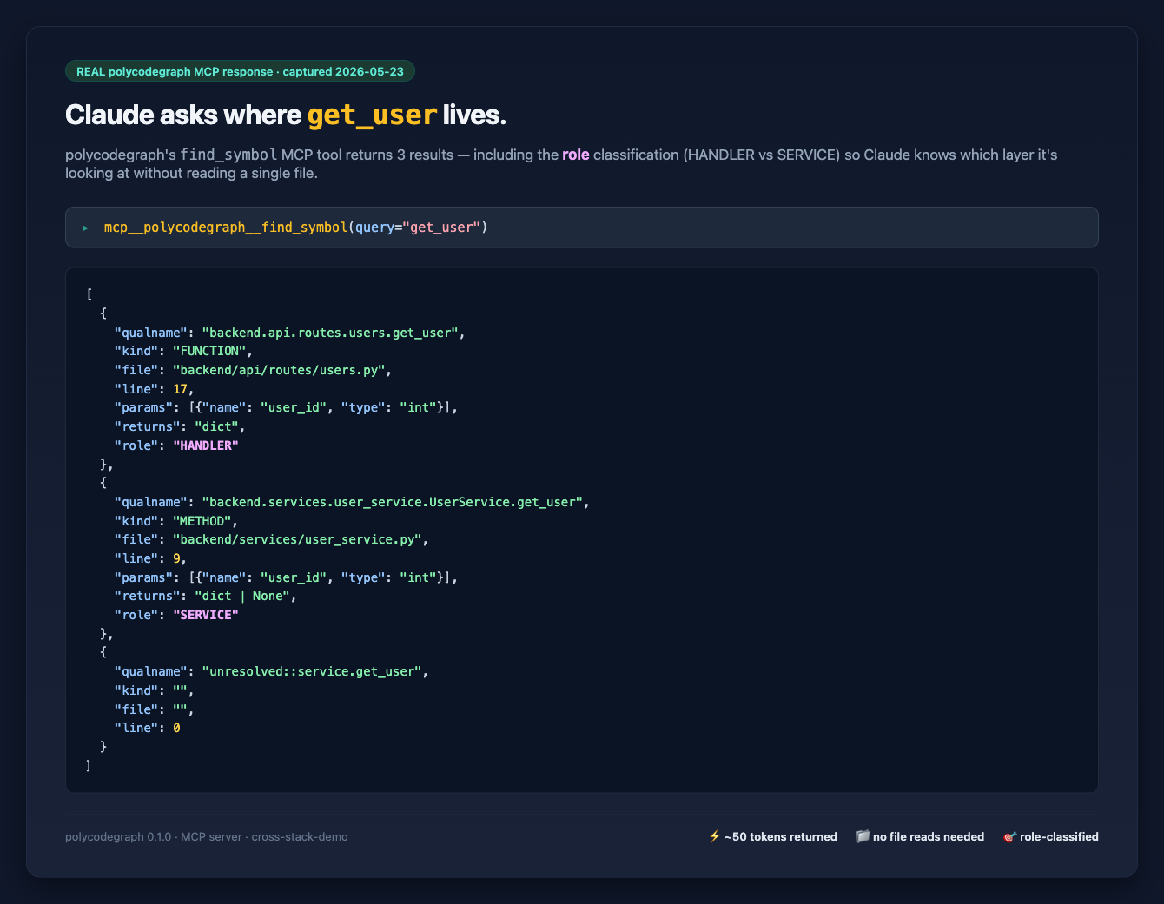Viewport: 1164px width, 904px height.
Task: Click line number 0 in unresolved result
Action: click(176, 728)
